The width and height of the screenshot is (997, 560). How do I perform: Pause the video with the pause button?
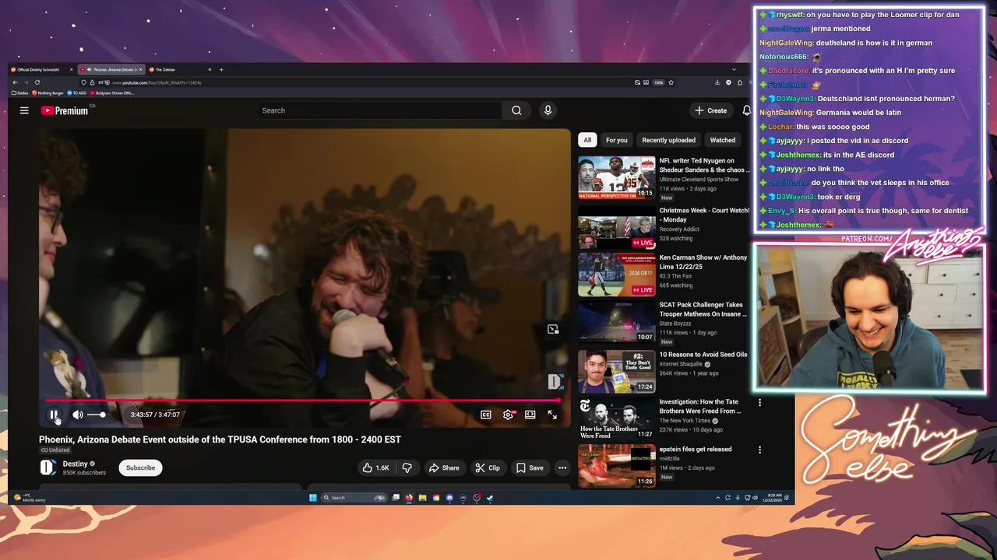tap(54, 415)
